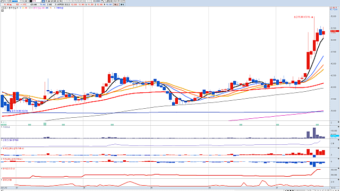Click the 40,000 price axis label

334,87
